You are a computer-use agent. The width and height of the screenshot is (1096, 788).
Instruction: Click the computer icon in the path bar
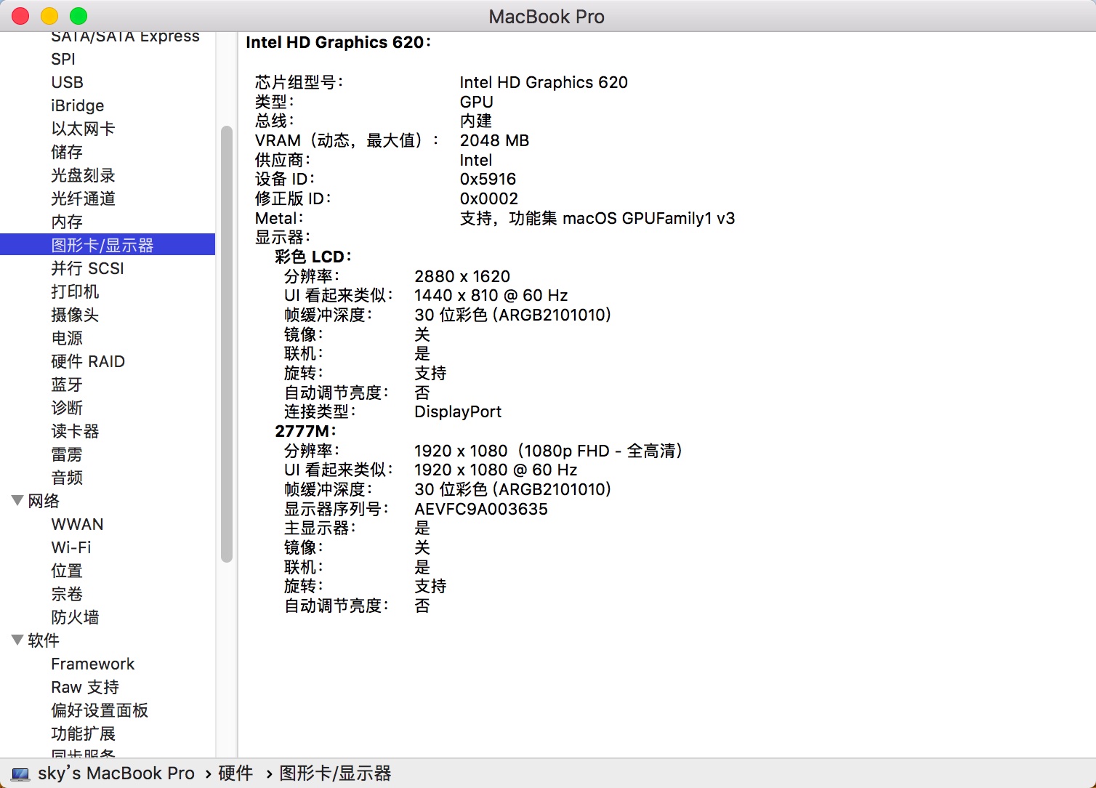tap(20, 774)
